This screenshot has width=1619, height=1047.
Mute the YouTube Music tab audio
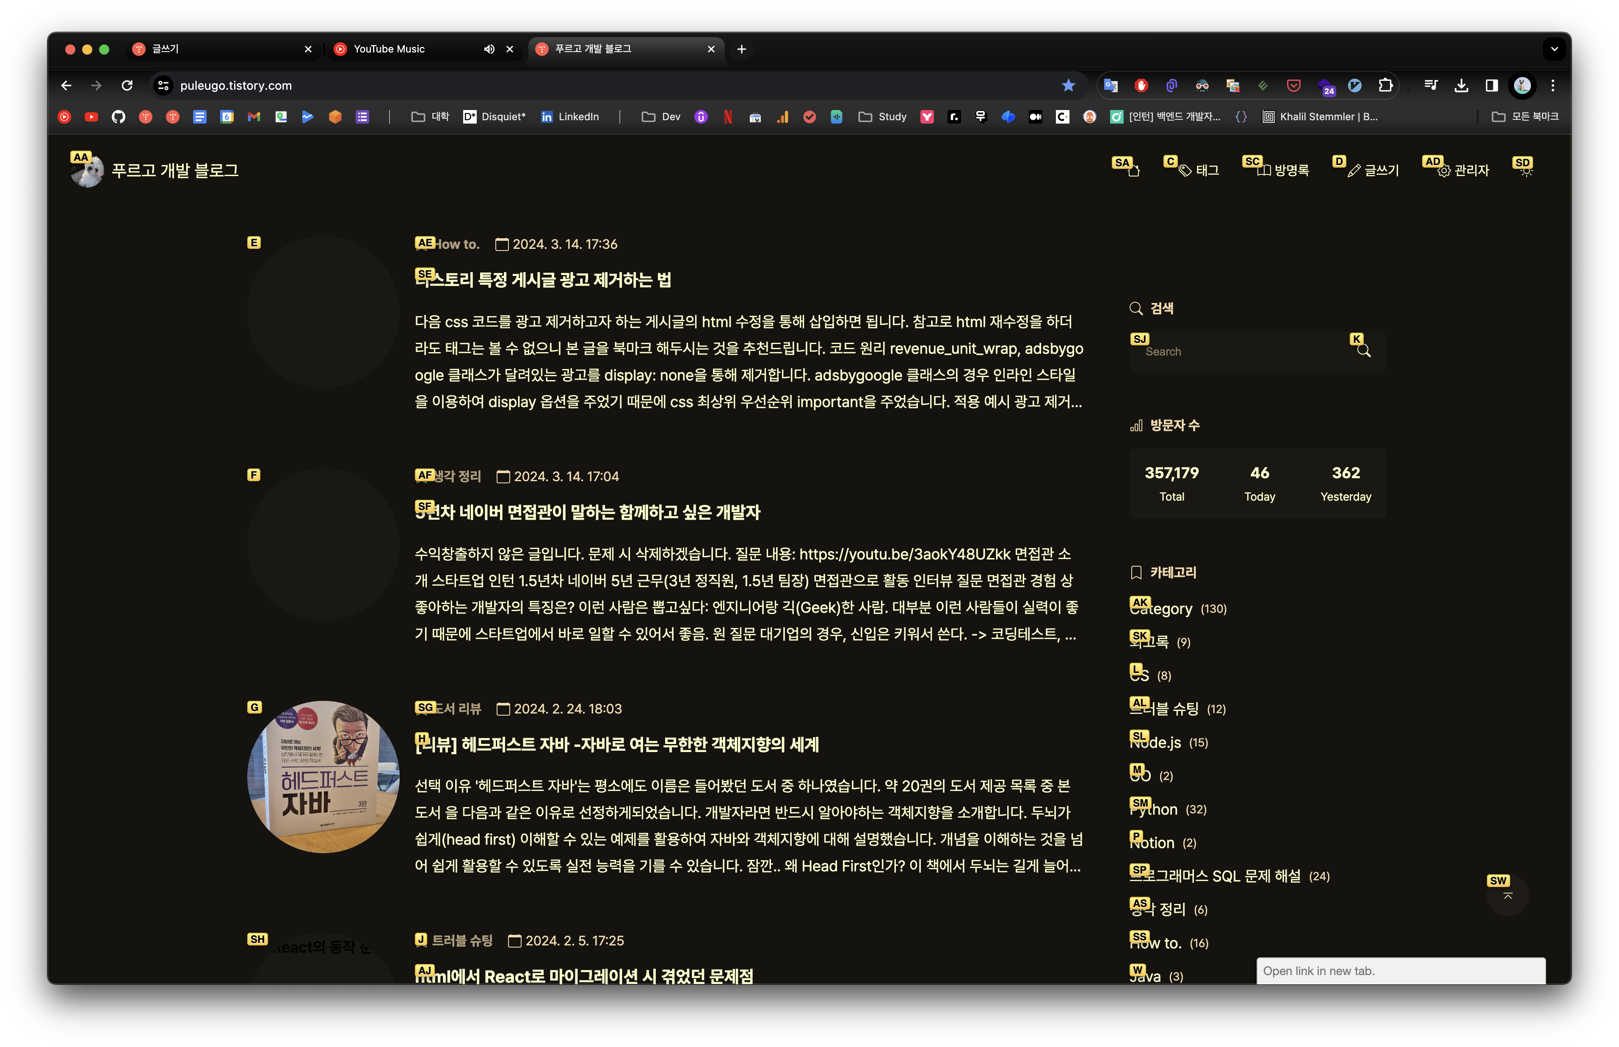click(x=489, y=49)
